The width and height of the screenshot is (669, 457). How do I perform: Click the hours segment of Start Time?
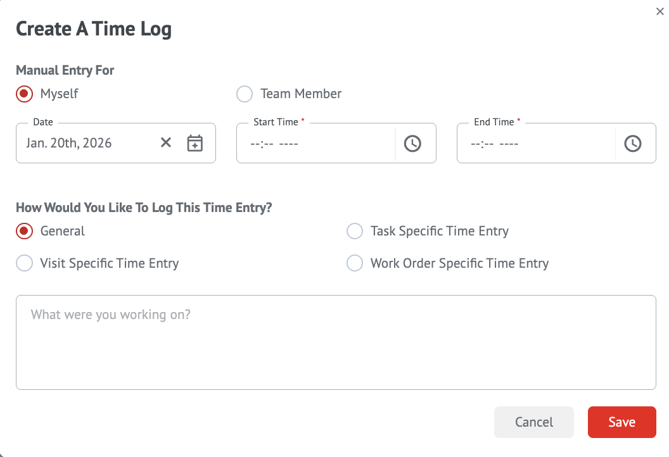click(x=255, y=144)
